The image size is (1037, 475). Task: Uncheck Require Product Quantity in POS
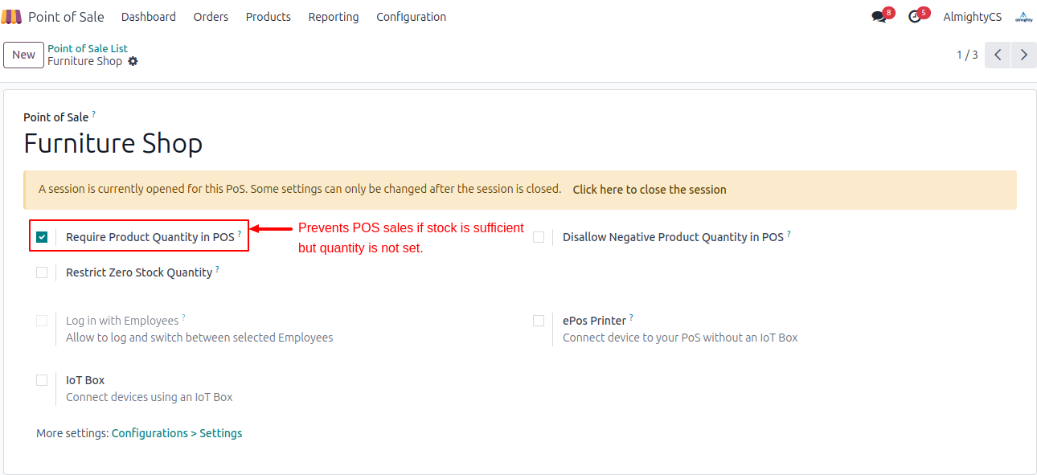pyautogui.click(x=42, y=237)
